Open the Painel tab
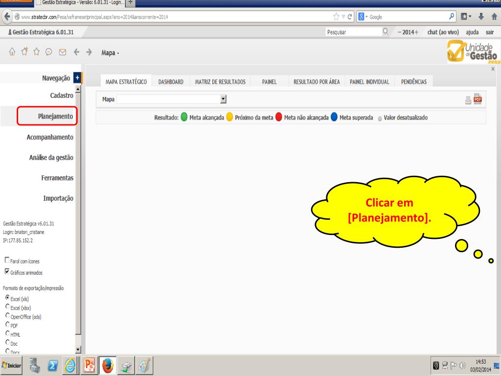The height and width of the screenshot is (376, 501). (270, 82)
